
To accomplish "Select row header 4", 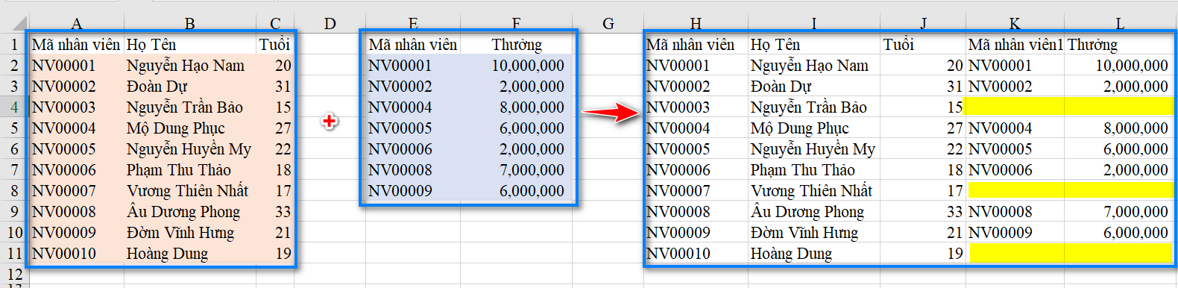I will coord(13,107).
